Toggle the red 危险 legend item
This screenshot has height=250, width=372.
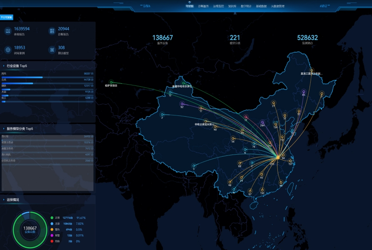(52, 241)
